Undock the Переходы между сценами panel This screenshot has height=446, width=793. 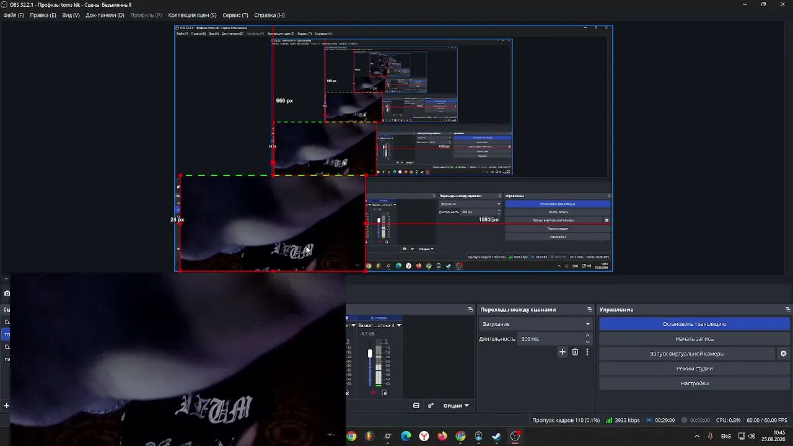[x=590, y=309]
